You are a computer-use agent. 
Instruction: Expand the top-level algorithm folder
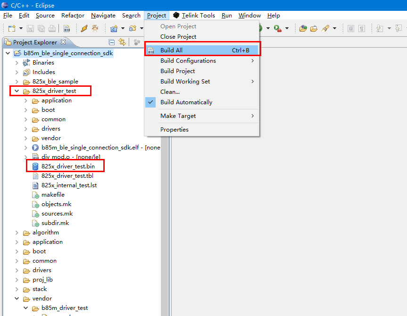click(x=17, y=233)
